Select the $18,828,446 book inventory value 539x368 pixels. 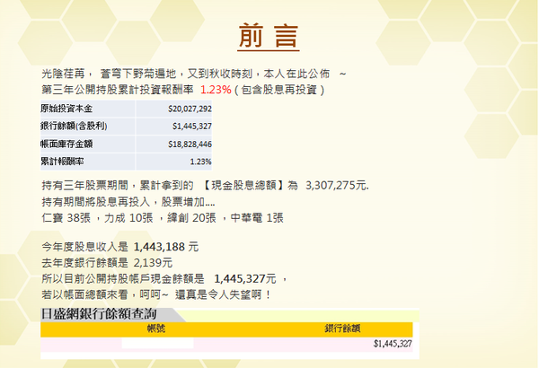click(190, 144)
